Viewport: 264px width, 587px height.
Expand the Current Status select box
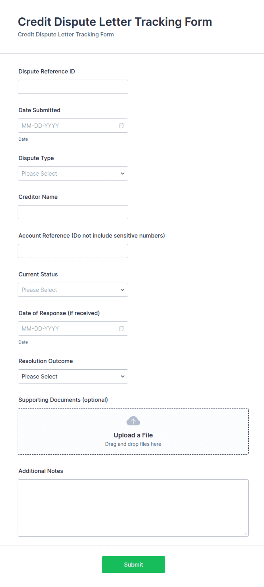(73, 290)
